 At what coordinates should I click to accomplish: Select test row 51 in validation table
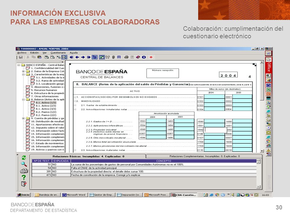click(144, 165)
